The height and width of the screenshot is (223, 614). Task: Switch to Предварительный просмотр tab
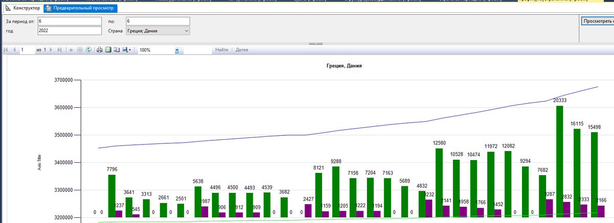pos(80,8)
